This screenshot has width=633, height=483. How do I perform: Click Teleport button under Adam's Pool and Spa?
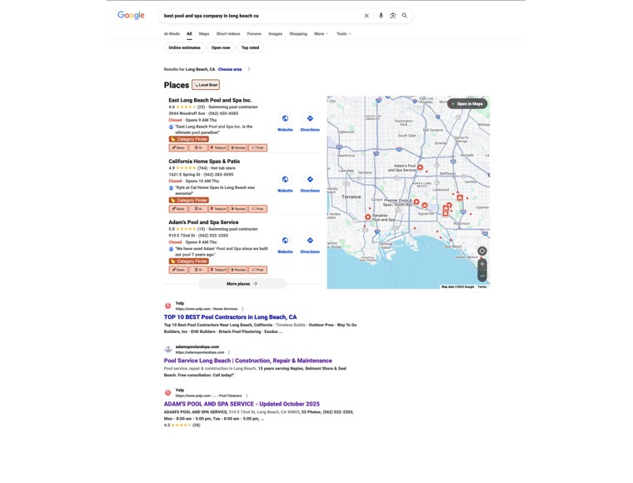click(x=218, y=270)
